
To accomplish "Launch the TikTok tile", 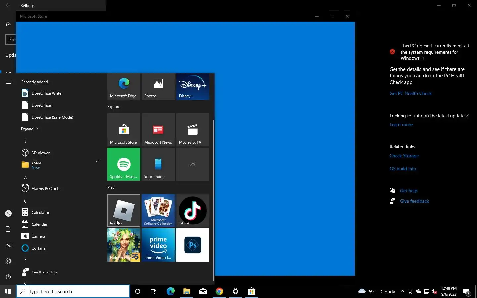I will click(x=193, y=211).
